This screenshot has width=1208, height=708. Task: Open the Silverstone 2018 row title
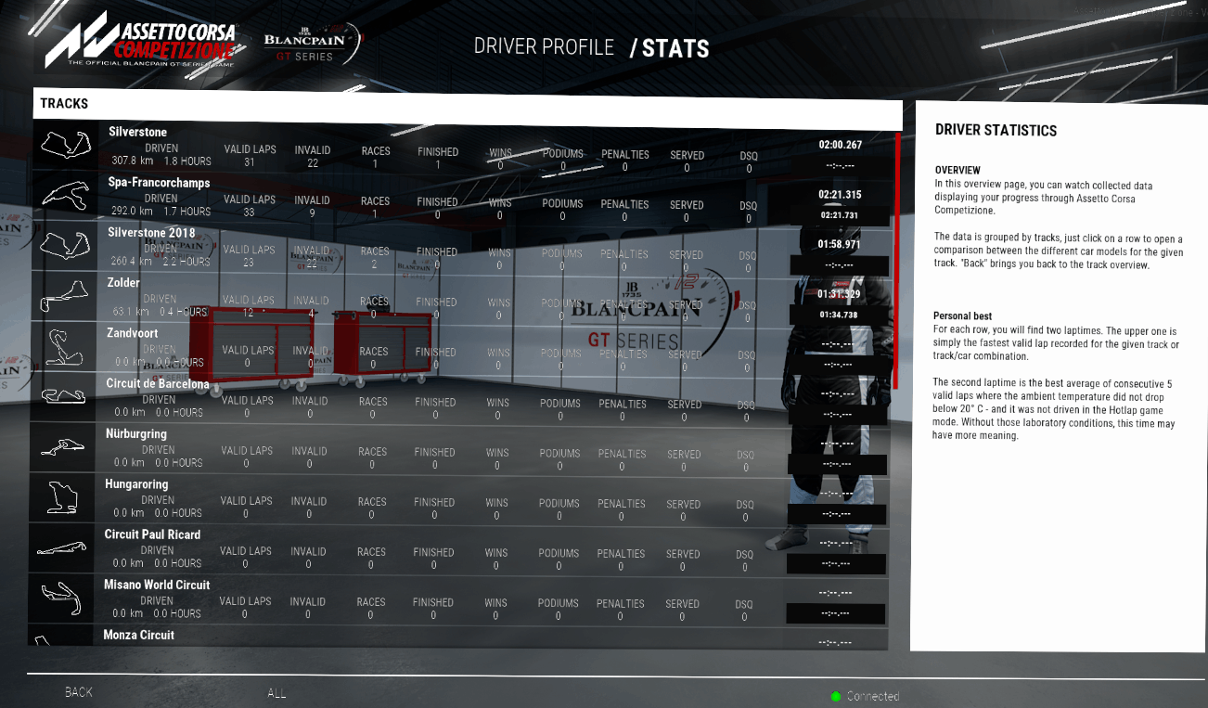point(150,233)
